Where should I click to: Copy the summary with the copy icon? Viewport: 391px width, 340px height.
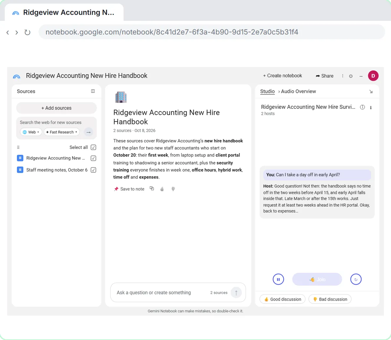pos(152,189)
